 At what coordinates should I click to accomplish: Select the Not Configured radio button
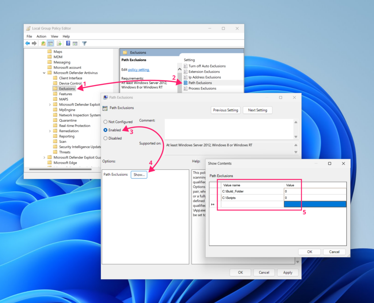(x=105, y=122)
